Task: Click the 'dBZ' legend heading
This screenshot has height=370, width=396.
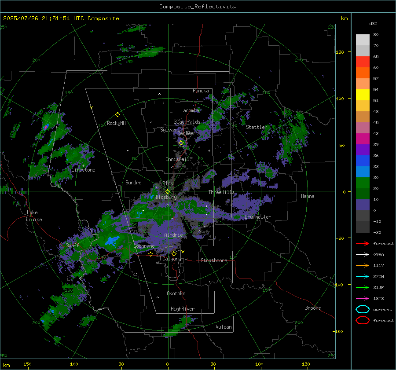Action: [373, 24]
